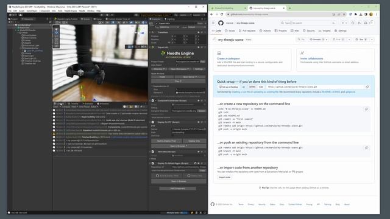Click the Transform component icon
Image resolution: width=390 pixels, height=219 pixels.
(x=153, y=32)
